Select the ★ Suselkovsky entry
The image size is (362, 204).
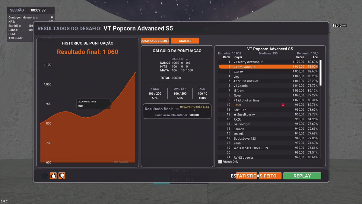[268, 115]
